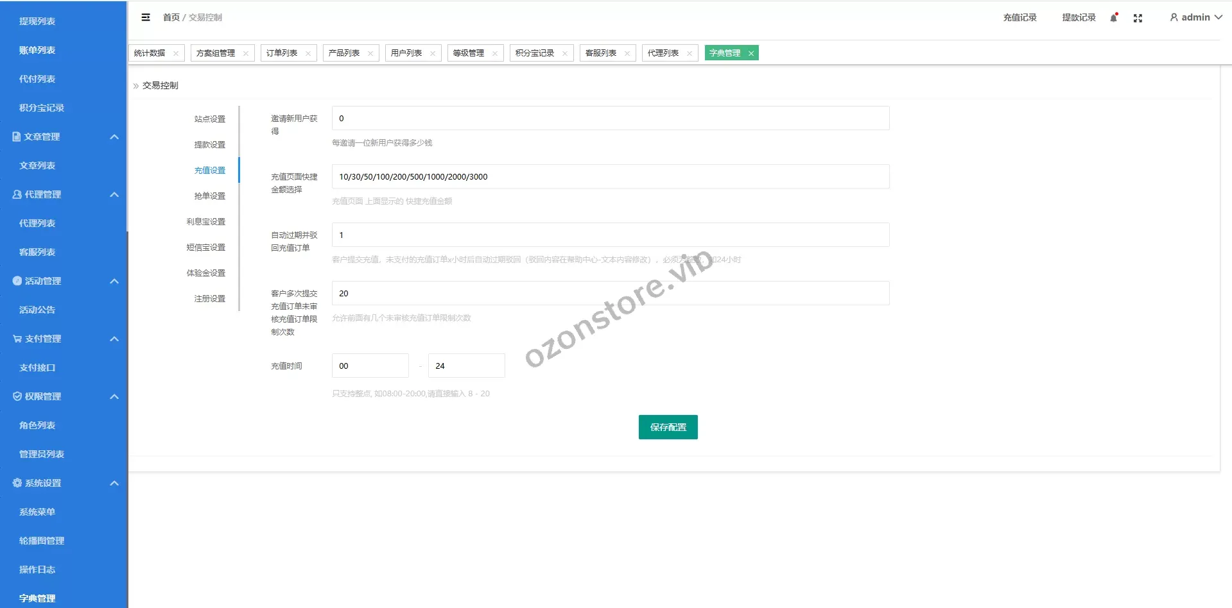Click the 保存配置 button
1232x608 pixels.
[x=668, y=427]
